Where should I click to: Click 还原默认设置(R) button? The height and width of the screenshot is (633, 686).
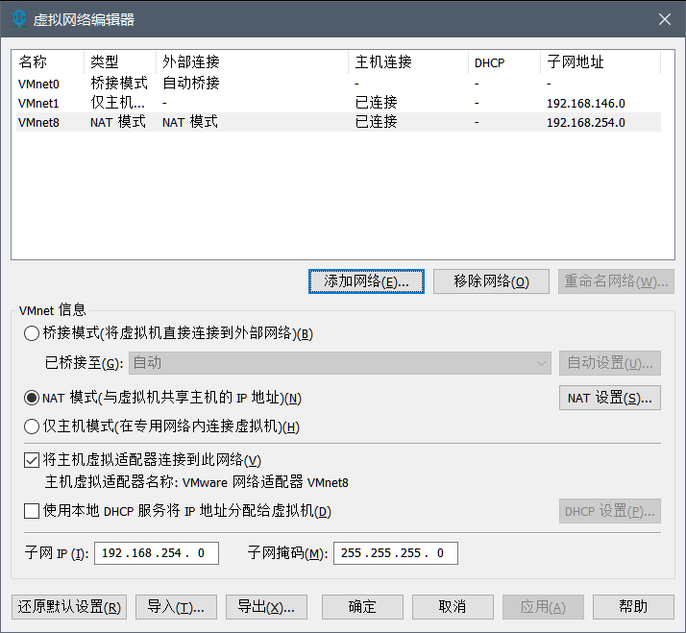coord(69,607)
